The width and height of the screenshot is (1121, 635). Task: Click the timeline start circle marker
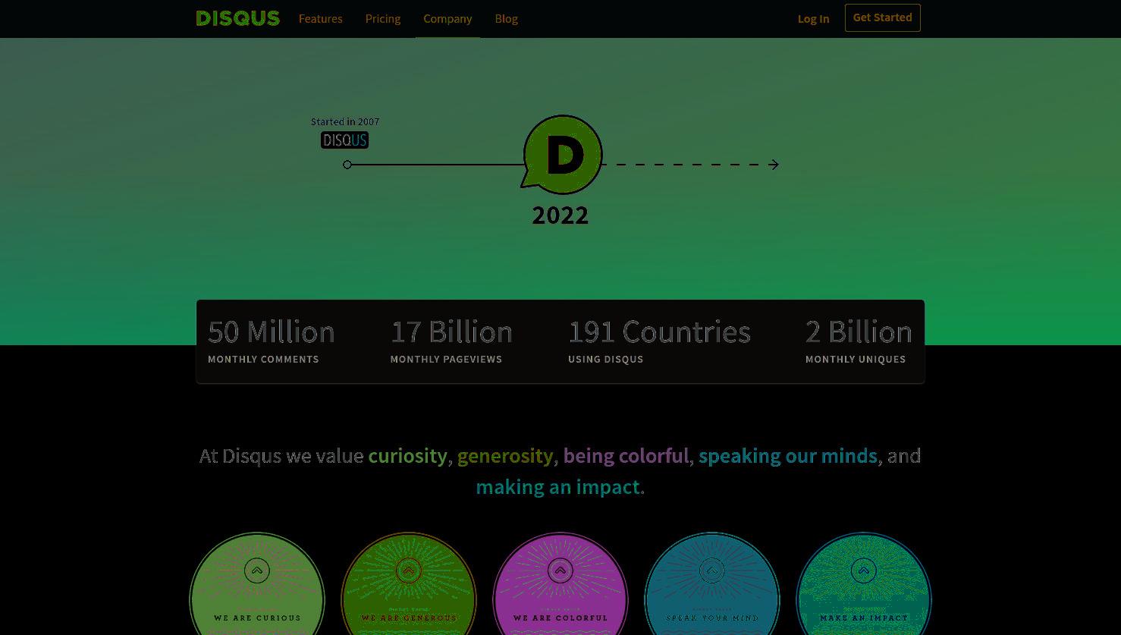point(347,165)
